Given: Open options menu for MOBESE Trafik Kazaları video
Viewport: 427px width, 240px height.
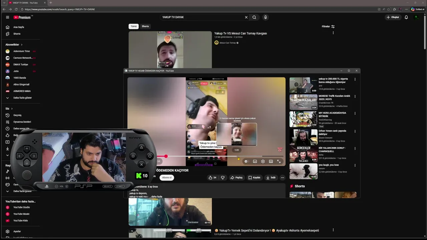Looking at the screenshot, I should coord(355,96).
